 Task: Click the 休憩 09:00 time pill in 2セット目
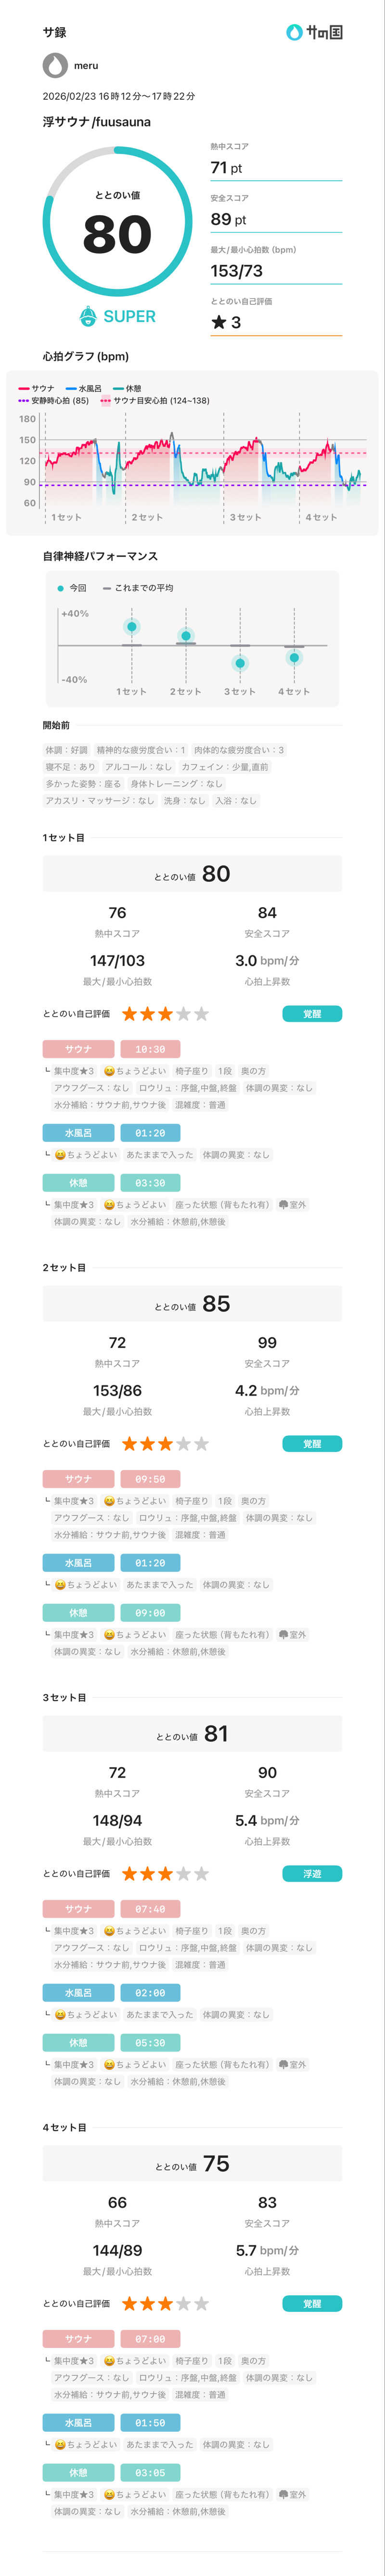pos(151,1613)
